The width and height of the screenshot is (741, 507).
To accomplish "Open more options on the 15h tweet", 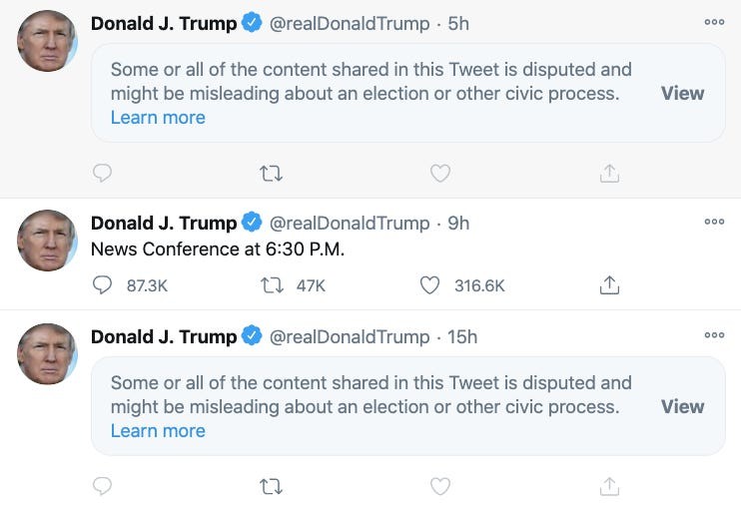I will [x=714, y=335].
